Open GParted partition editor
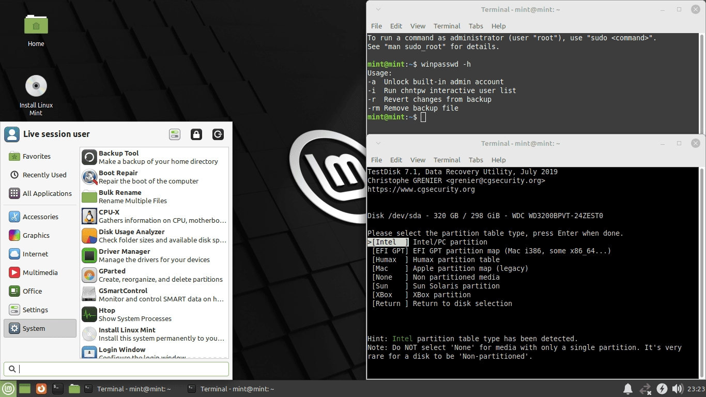 [x=154, y=275]
